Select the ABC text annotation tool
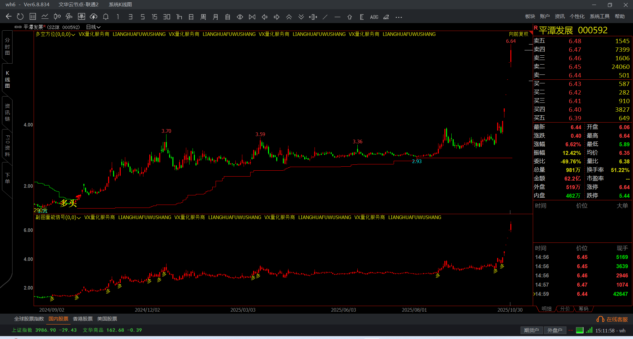The image size is (633, 339). [374, 17]
